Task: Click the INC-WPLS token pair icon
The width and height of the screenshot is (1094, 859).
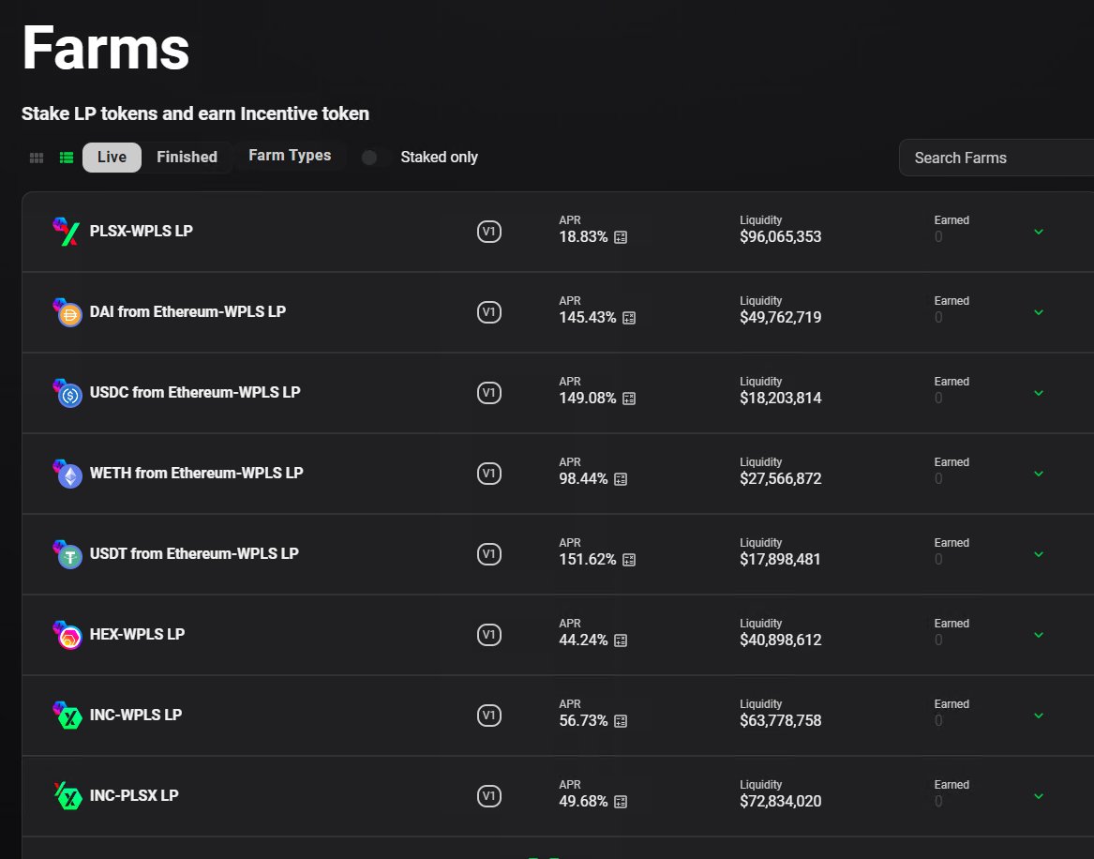Action: click(67, 716)
